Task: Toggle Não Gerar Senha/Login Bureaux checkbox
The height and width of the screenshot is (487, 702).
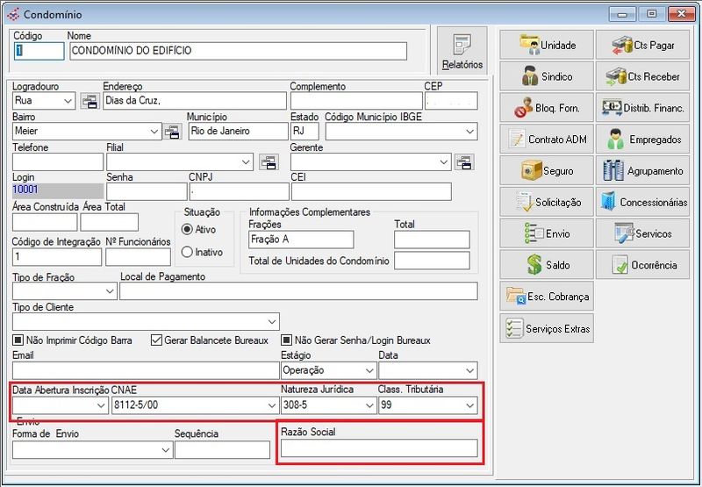Action: [x=287, y=340]
